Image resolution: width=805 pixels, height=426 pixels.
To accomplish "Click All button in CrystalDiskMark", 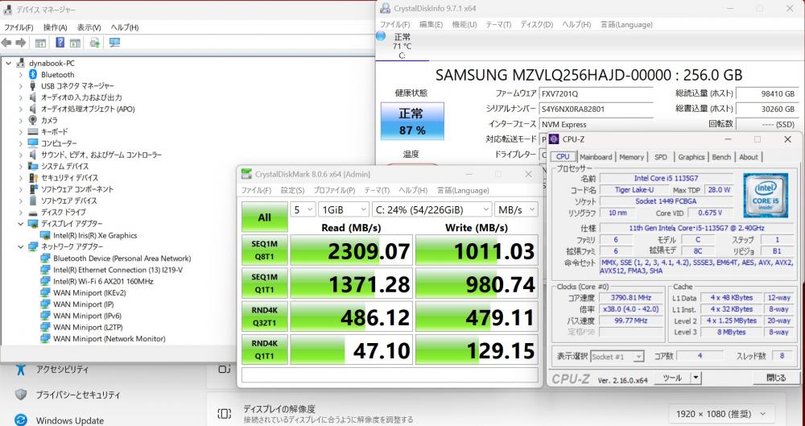I will pos(264,217).
